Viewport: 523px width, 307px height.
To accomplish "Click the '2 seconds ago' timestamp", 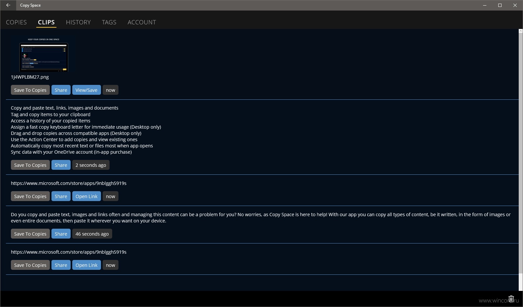I will 91,165.
